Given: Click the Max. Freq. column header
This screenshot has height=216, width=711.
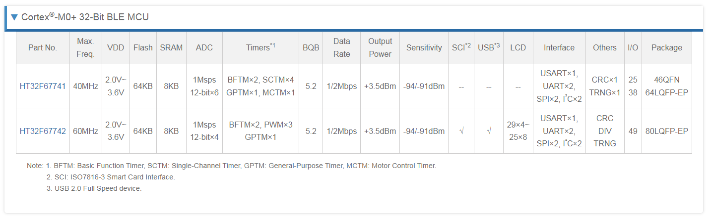Looking at the screenshot, I should [85, 48].
